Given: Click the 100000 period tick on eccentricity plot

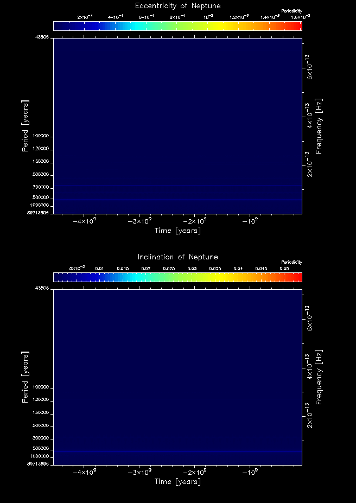Looking at the screenshot, I should [41, 136].
